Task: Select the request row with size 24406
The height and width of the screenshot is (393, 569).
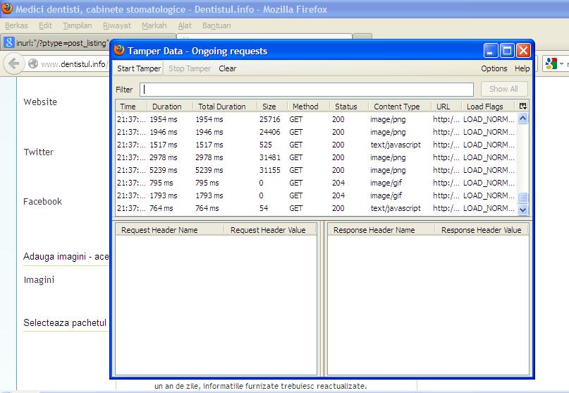Action: click(316, 132)
